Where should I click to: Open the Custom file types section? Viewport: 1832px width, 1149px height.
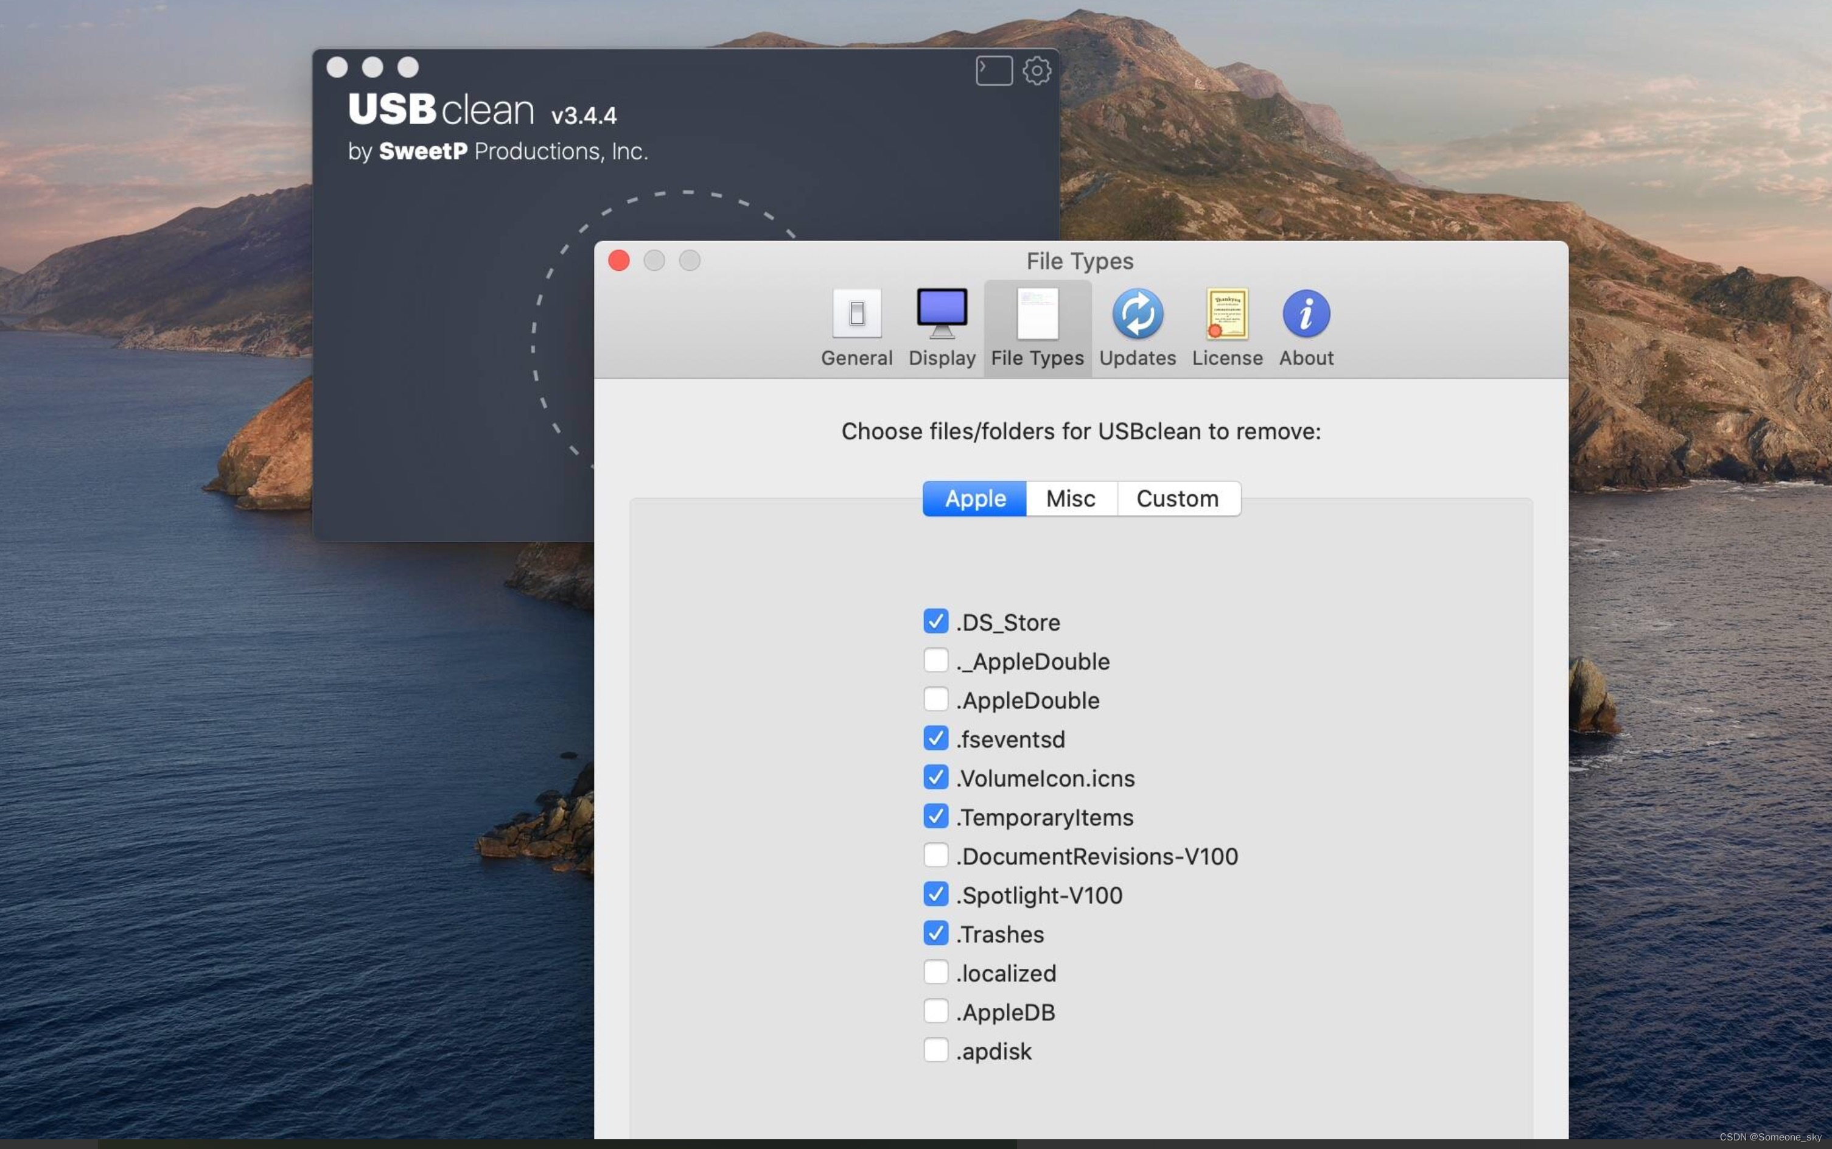tap(1176, 498)
